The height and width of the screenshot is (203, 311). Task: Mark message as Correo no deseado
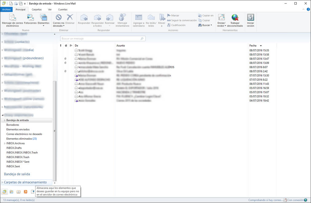click(x=59, y=21)
